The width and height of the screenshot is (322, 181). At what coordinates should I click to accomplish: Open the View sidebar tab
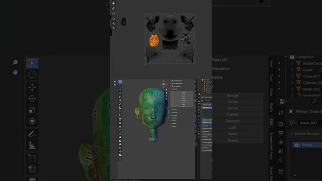(x=271, y=92)
